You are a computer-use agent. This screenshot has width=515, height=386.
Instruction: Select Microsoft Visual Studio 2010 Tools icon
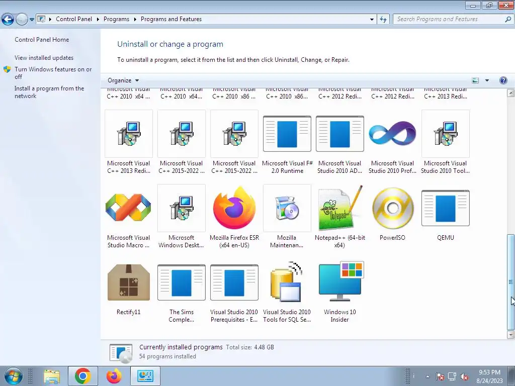pos(446,134)
